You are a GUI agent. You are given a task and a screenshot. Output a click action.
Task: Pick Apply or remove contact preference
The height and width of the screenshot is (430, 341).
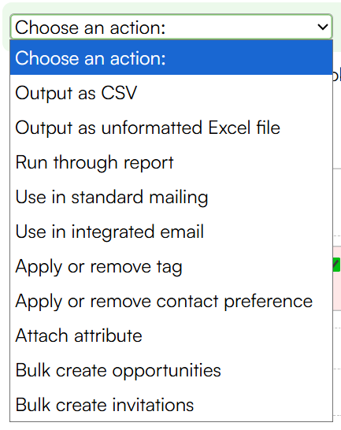tap(171, 301)
